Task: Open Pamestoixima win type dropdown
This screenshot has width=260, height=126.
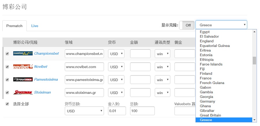Action: [x=162, y=80]
